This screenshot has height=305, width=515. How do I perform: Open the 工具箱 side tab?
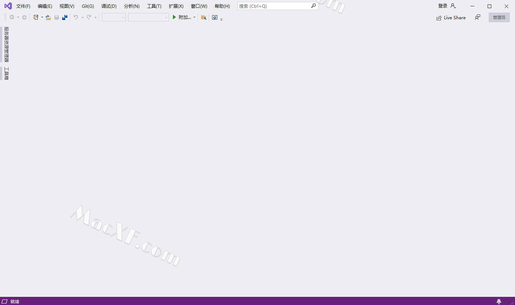[6, 73]
